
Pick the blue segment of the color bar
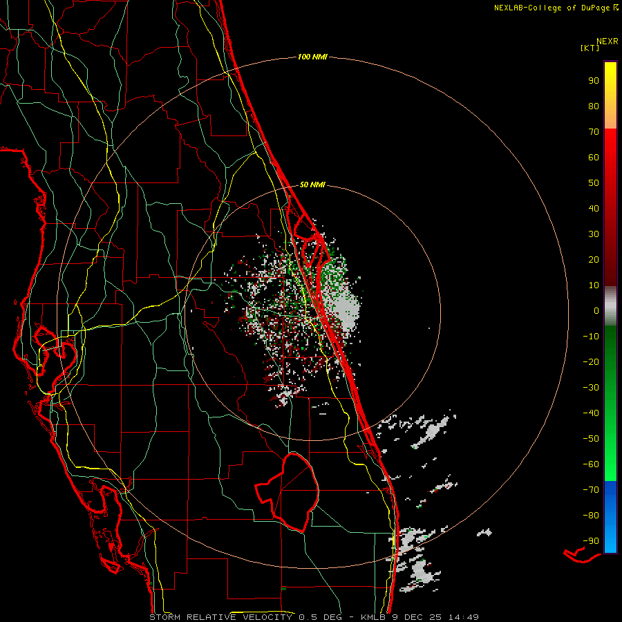(610, 517)
